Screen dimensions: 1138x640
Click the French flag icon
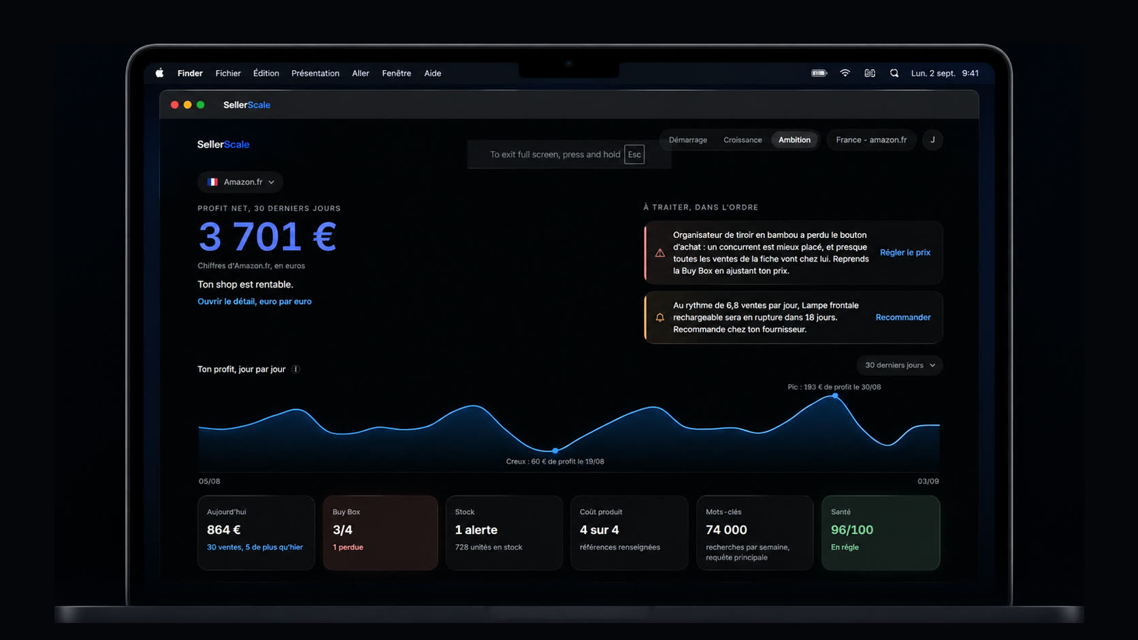[212, 182]
